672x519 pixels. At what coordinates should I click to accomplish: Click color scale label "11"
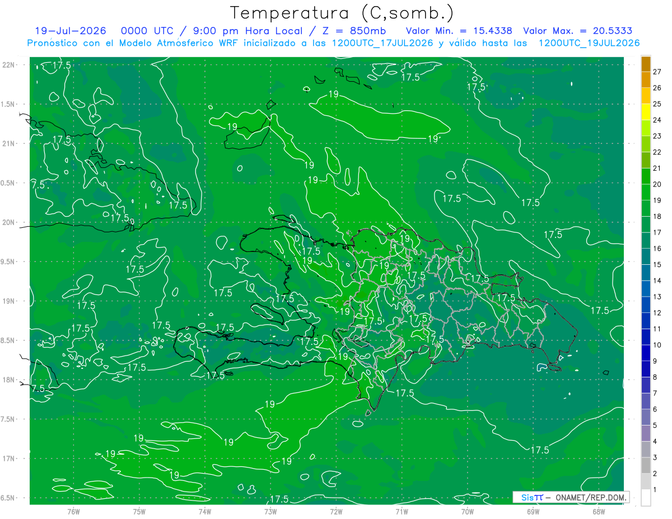657,329
